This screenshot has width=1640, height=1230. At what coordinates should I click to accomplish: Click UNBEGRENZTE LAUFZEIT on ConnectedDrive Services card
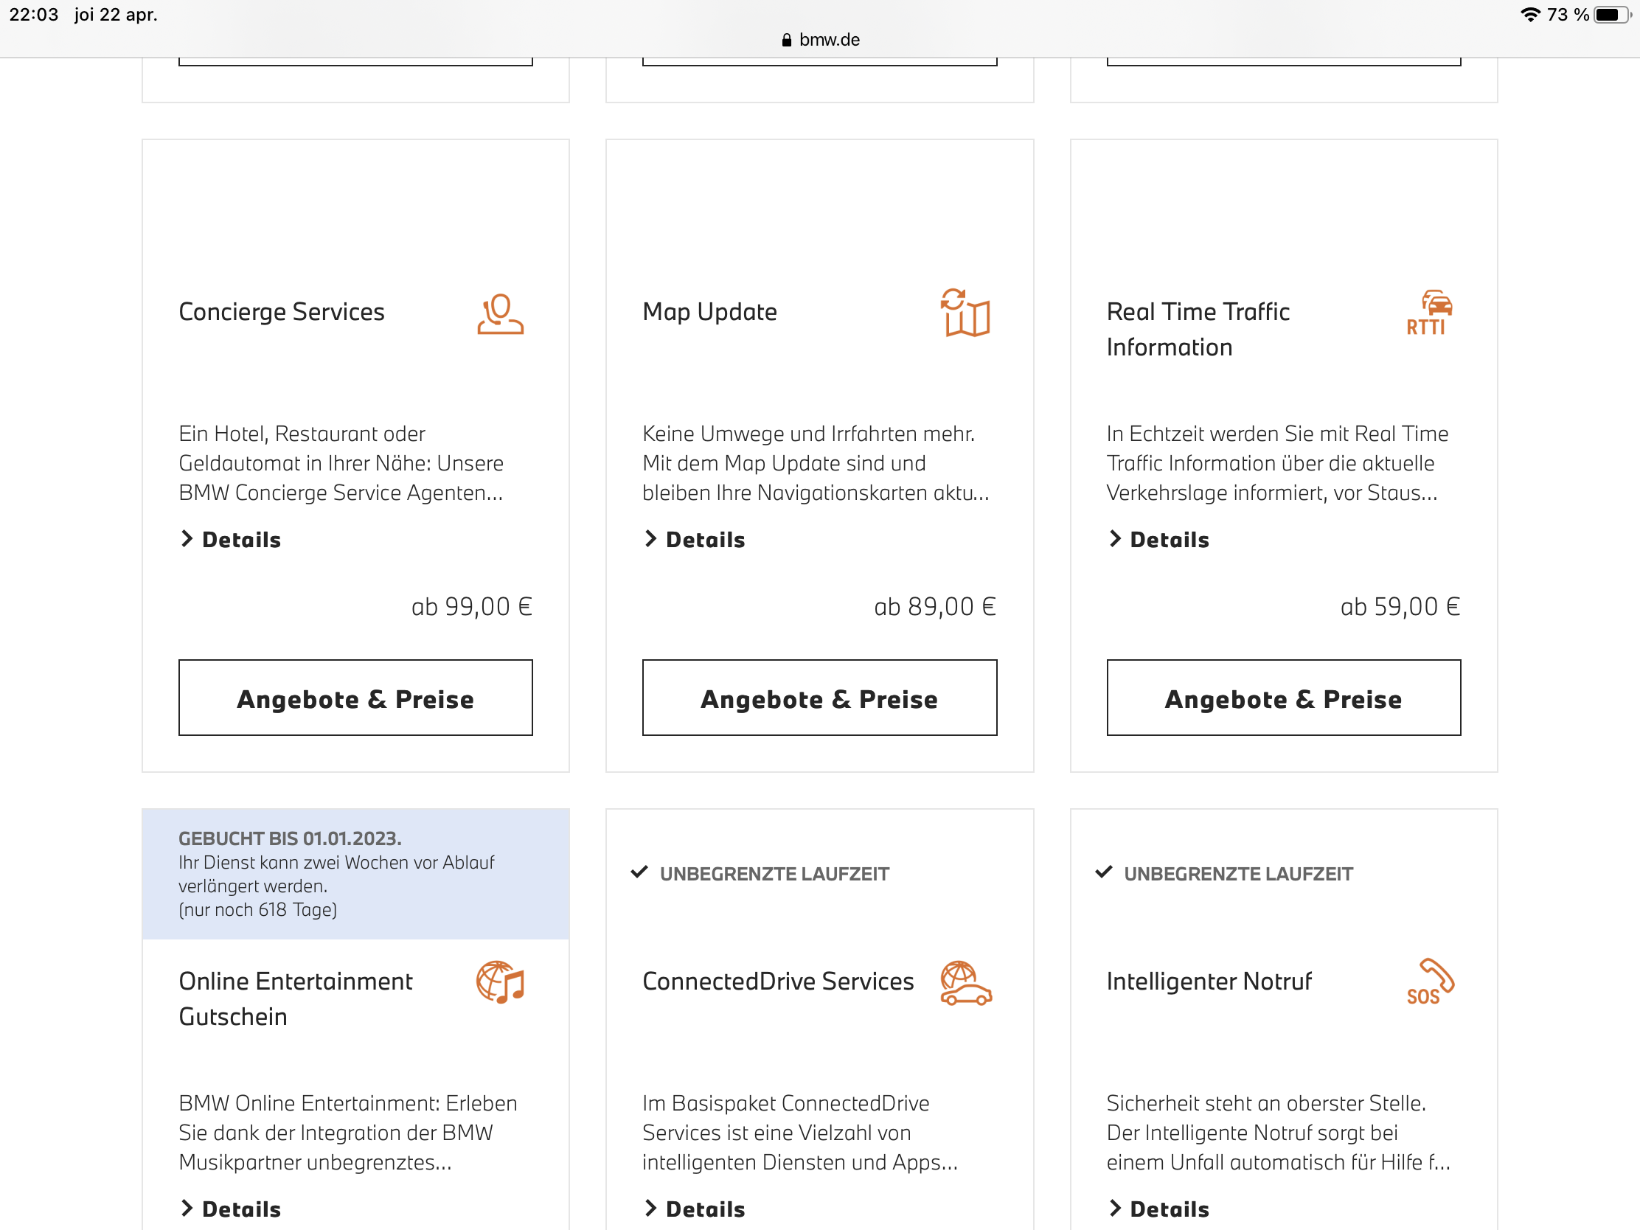click(x=774, y=874)
